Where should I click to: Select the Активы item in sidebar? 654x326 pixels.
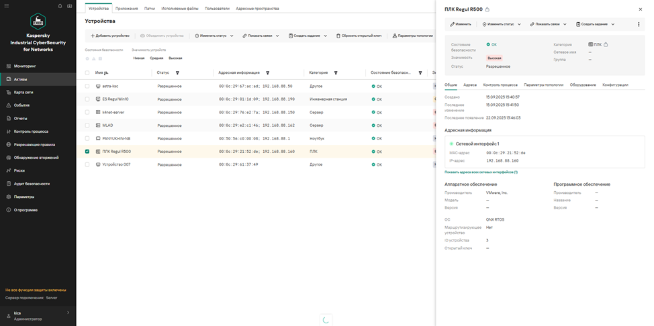[38, 79]
